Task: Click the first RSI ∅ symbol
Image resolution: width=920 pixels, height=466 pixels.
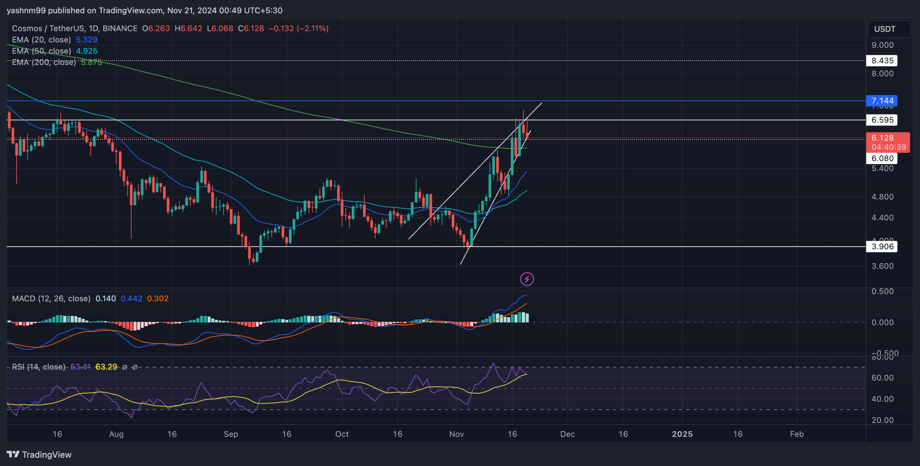Action: 125,367
